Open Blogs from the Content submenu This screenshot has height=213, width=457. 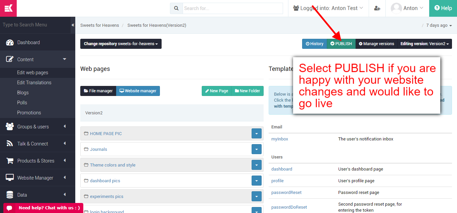(23, 93)
